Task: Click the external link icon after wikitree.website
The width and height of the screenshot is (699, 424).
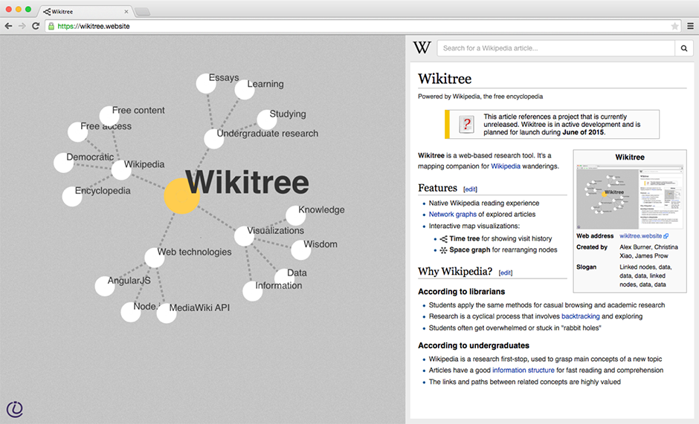Action: tap(666, 236)
